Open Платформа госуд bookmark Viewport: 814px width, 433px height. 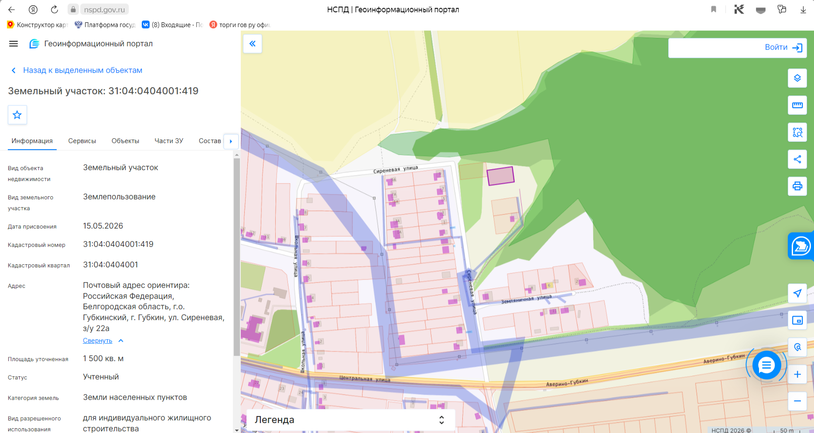[105, 25]
